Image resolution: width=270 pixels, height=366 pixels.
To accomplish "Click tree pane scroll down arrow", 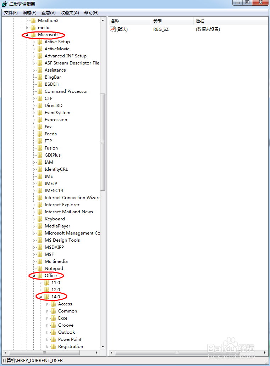I will click(x=103, y=347).
